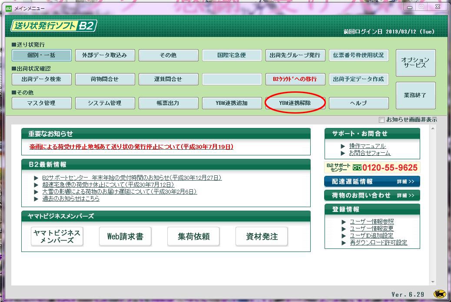Open お問合せフォーム link
Screen dimensions: 451x302
click(370, 153)
